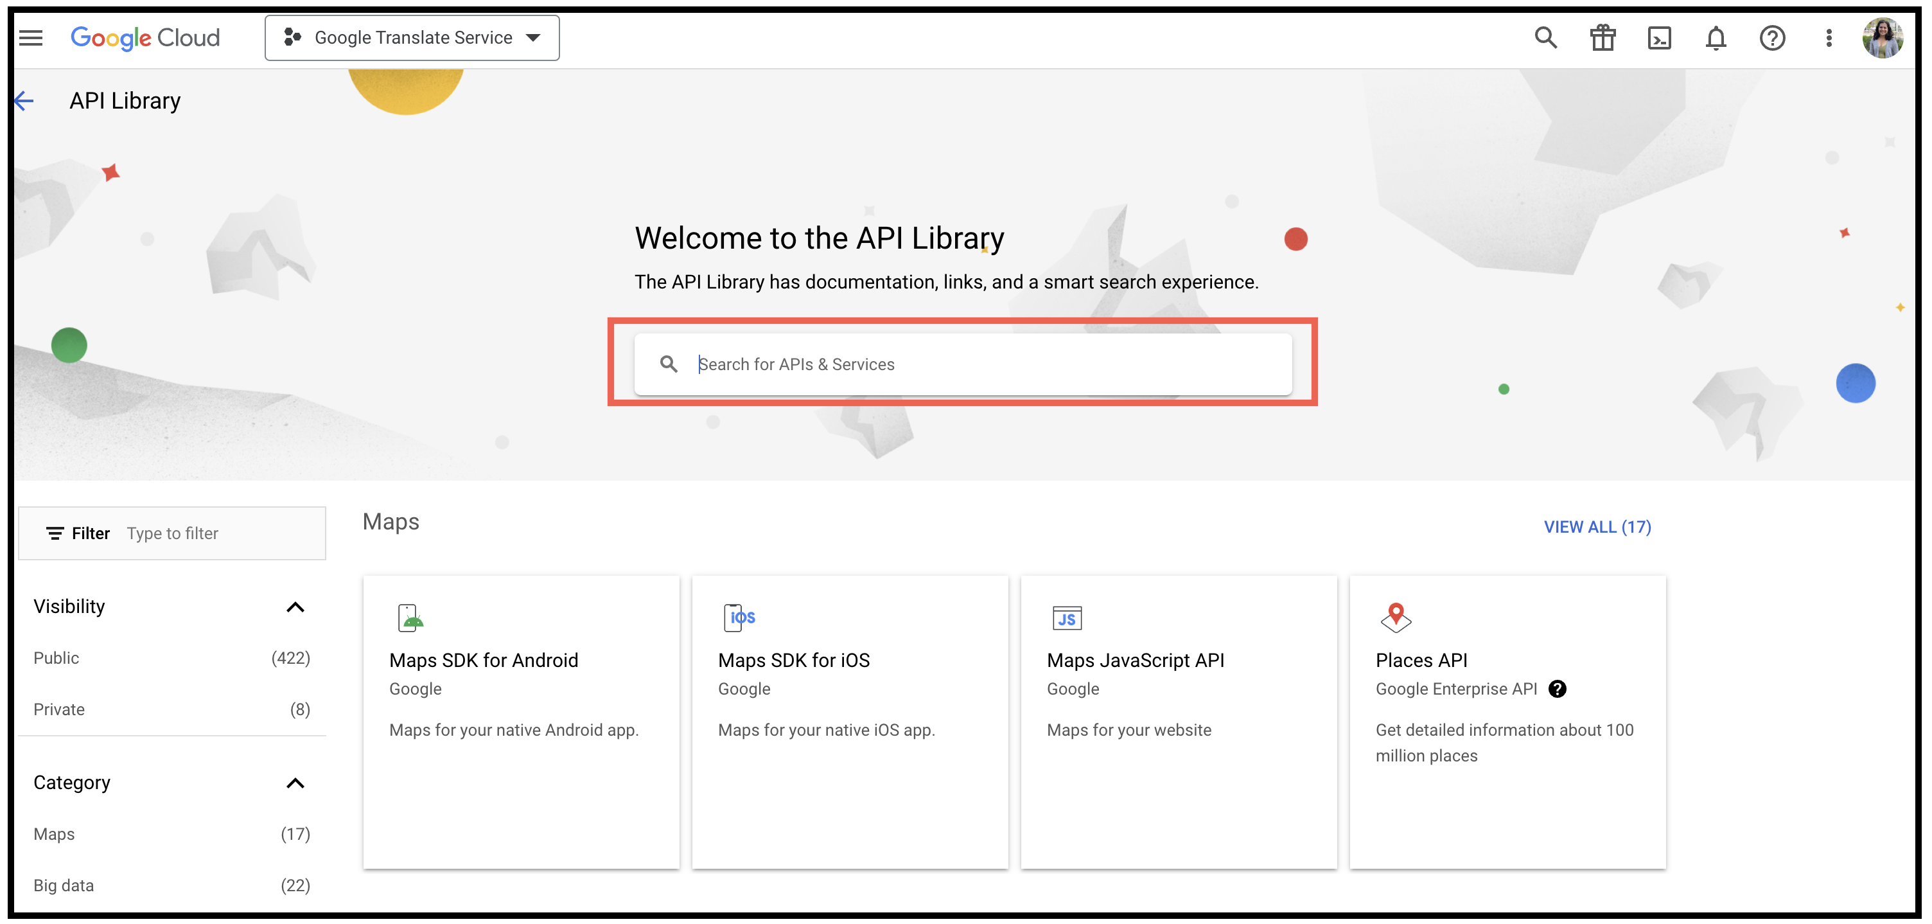Click the API Library page title
The width and height of the screenshot is (1932, 924).
(125, 101)
